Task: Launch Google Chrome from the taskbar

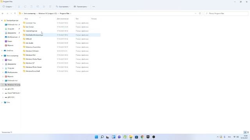Action: click(142, 137)
